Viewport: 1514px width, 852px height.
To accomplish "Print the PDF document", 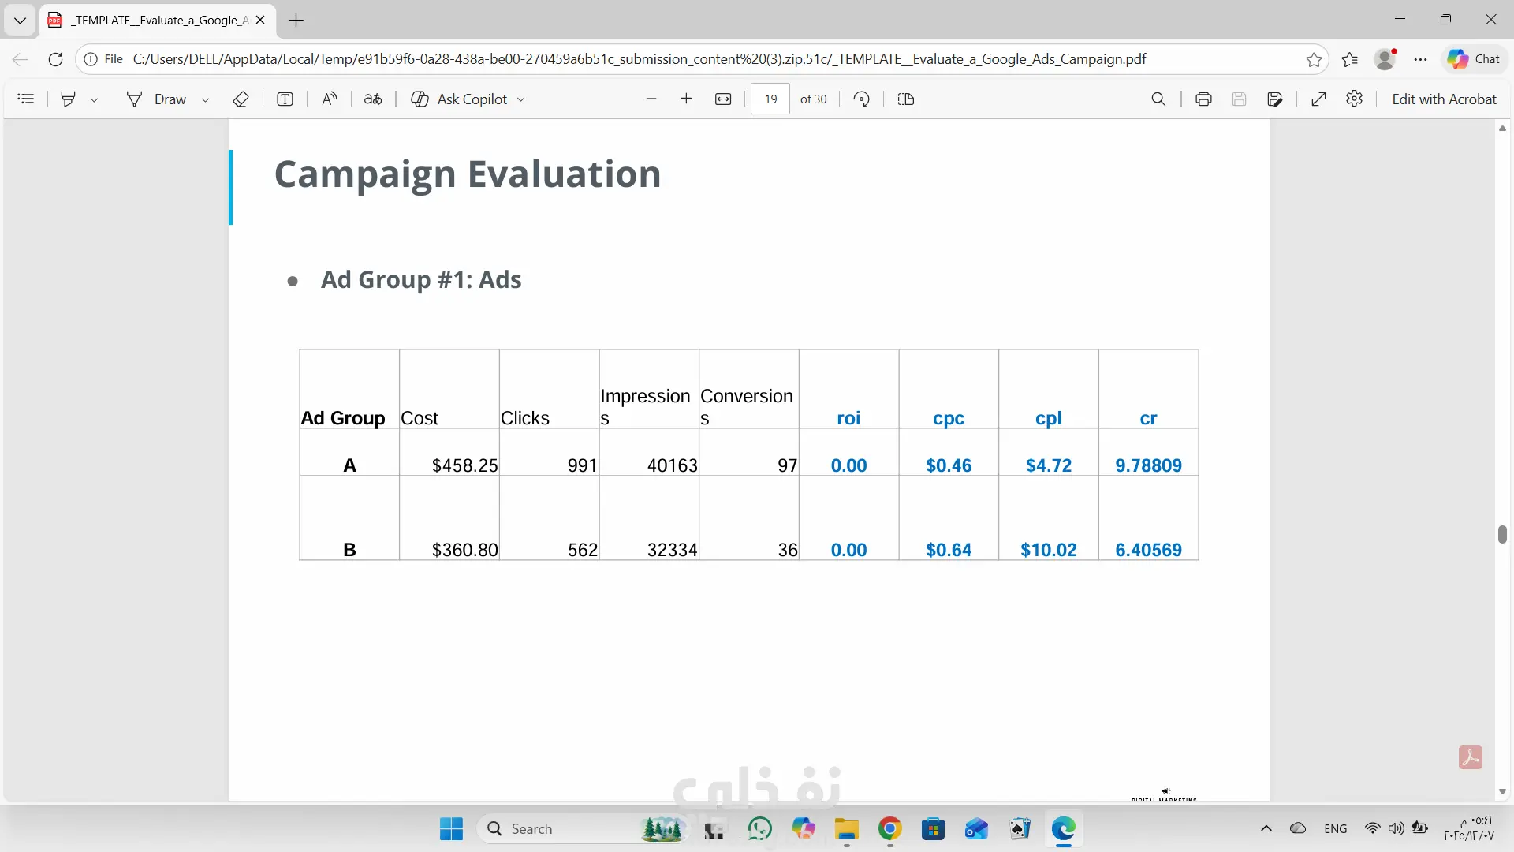I will [x=1203, y=99].
